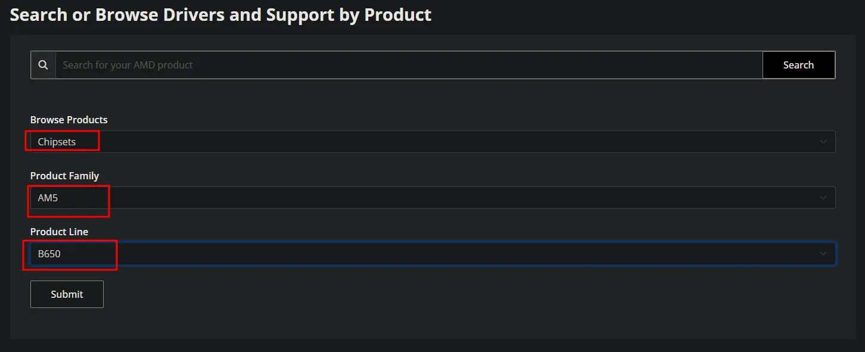Click the 'Browse Products' field label
The height and width of the screenshot is (352, 865).
point(69,120)
